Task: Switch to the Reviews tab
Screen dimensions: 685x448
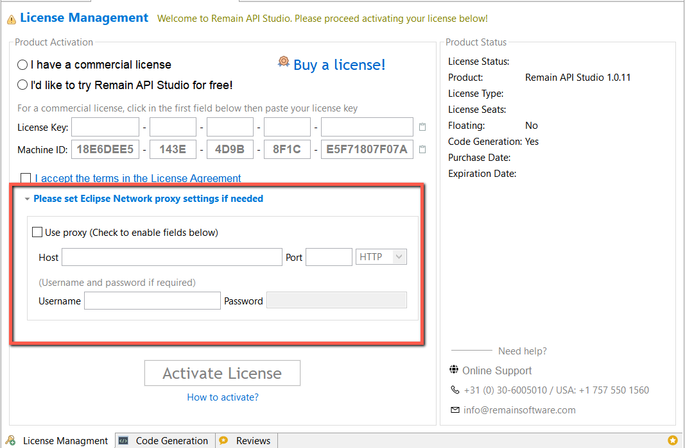Action: pos(247,440)
